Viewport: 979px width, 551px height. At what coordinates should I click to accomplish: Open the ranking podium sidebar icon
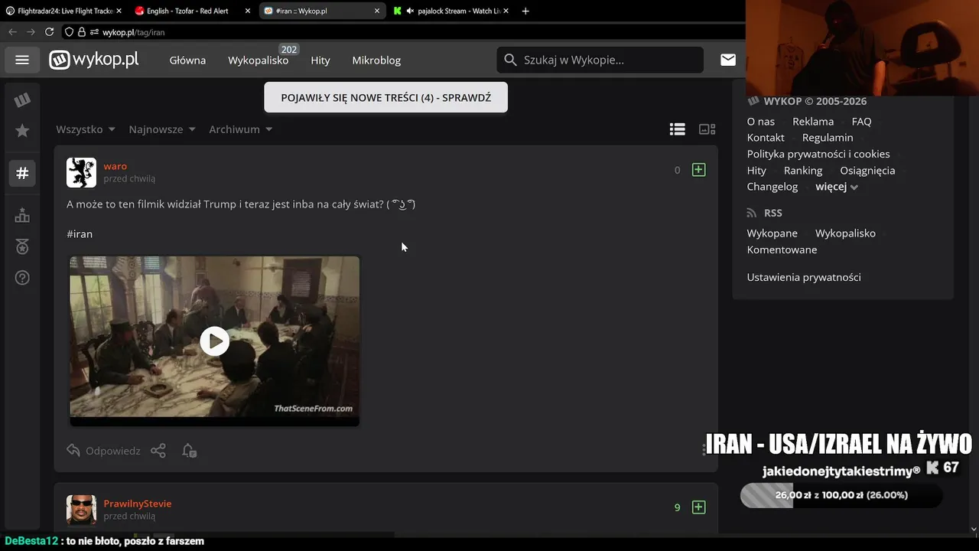[22, 215]
